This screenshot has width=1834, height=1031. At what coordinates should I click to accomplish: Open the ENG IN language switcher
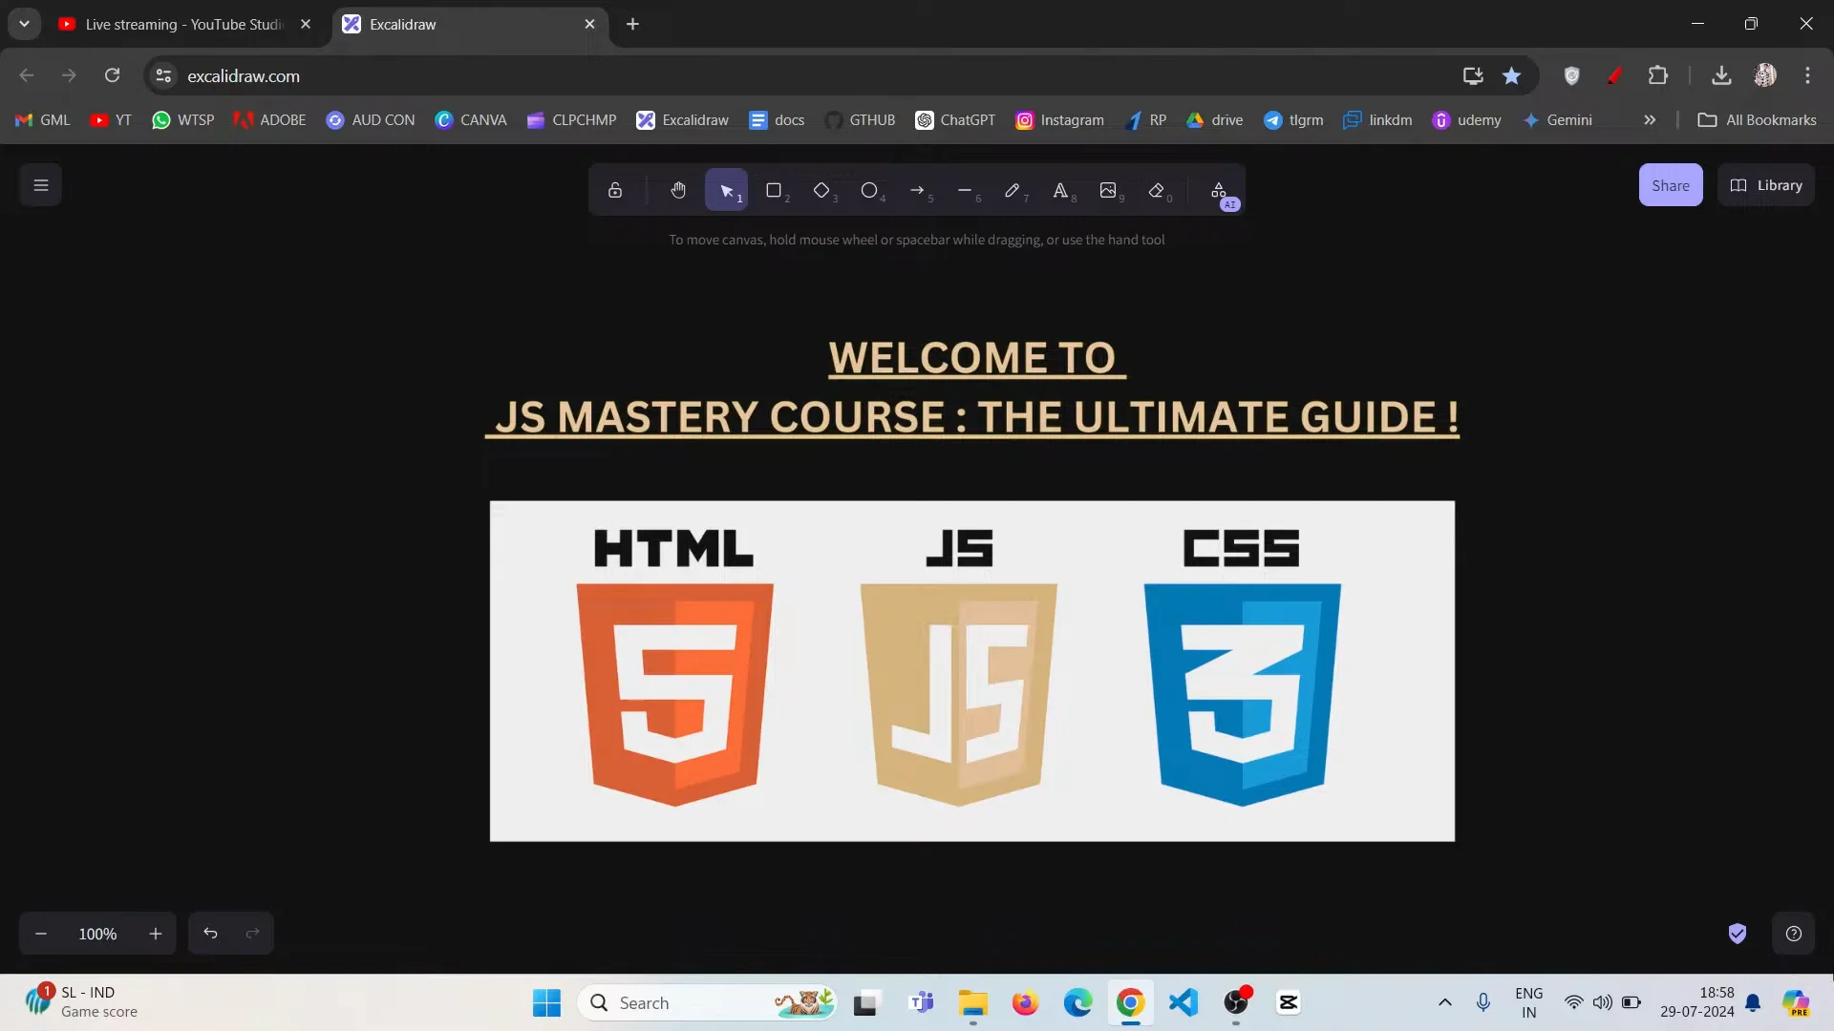pos(1529,1002)
